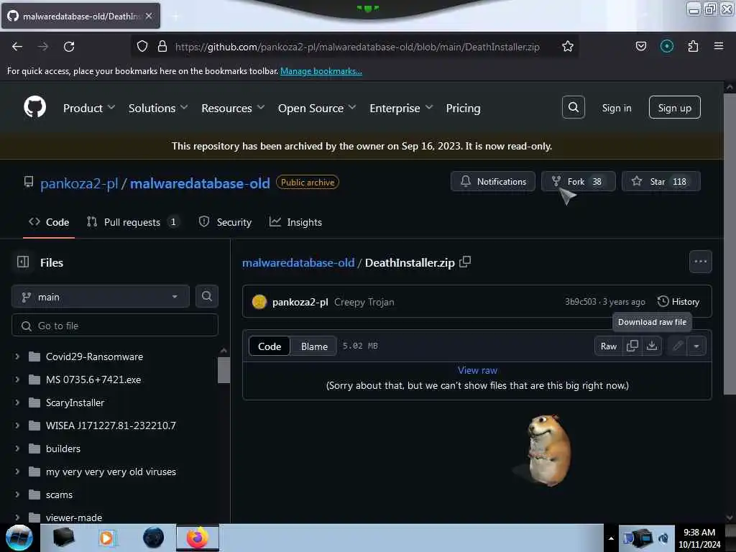Open the scams folder row
The image size is (736, 552).
tap(59, 494)
